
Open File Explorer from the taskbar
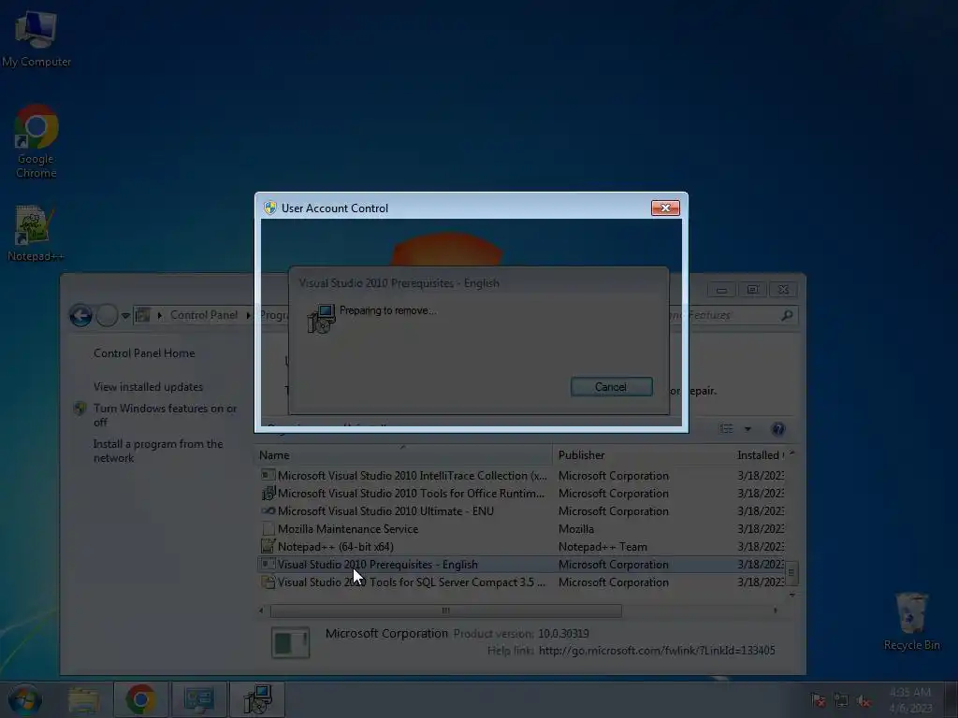pos(83,699)
